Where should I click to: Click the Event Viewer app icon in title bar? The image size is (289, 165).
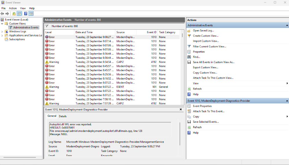pyautogui.click(x=3, y=3)
